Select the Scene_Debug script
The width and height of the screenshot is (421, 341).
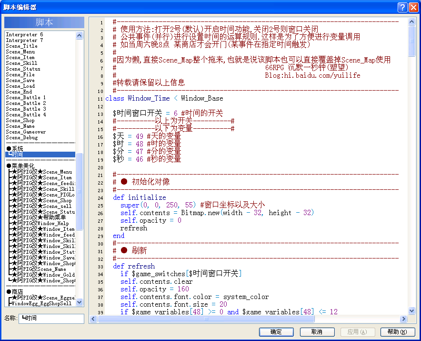(40, 137)
